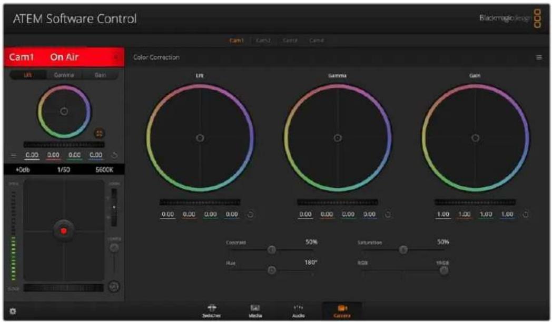Click the center handle of large Gamma wheel
The height and width of the screenshot is (322, 552).
click(338, 138)
